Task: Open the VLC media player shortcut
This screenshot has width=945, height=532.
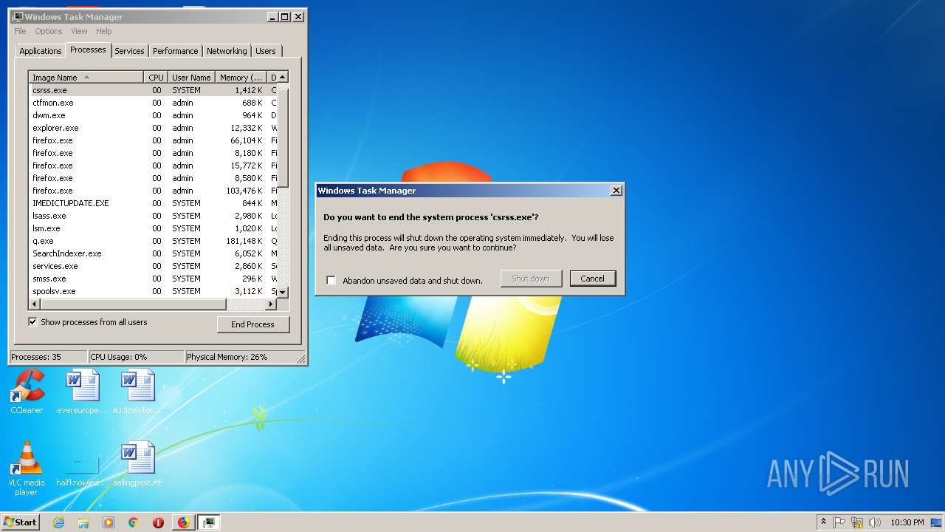Action: click(x=27, y=468)
